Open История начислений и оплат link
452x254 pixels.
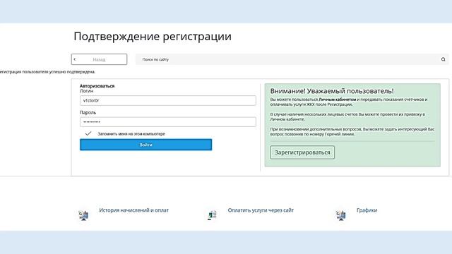tap(133, 210)
